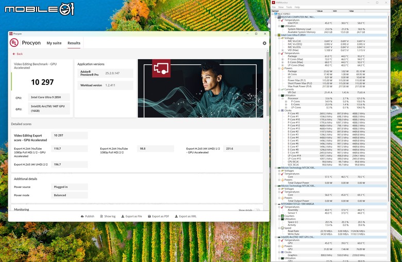
Task: Click Export as PDF
Action: 158,216
